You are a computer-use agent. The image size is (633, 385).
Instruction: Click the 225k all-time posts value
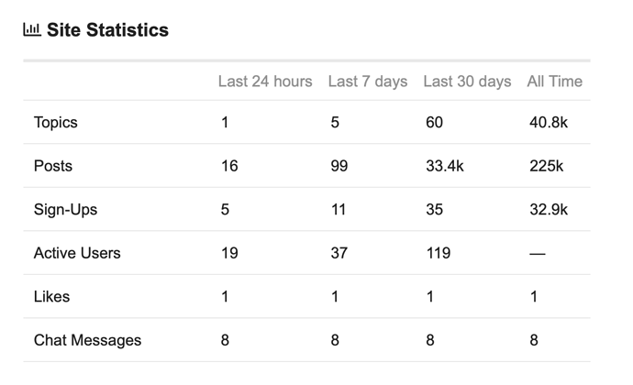[546, 166]
